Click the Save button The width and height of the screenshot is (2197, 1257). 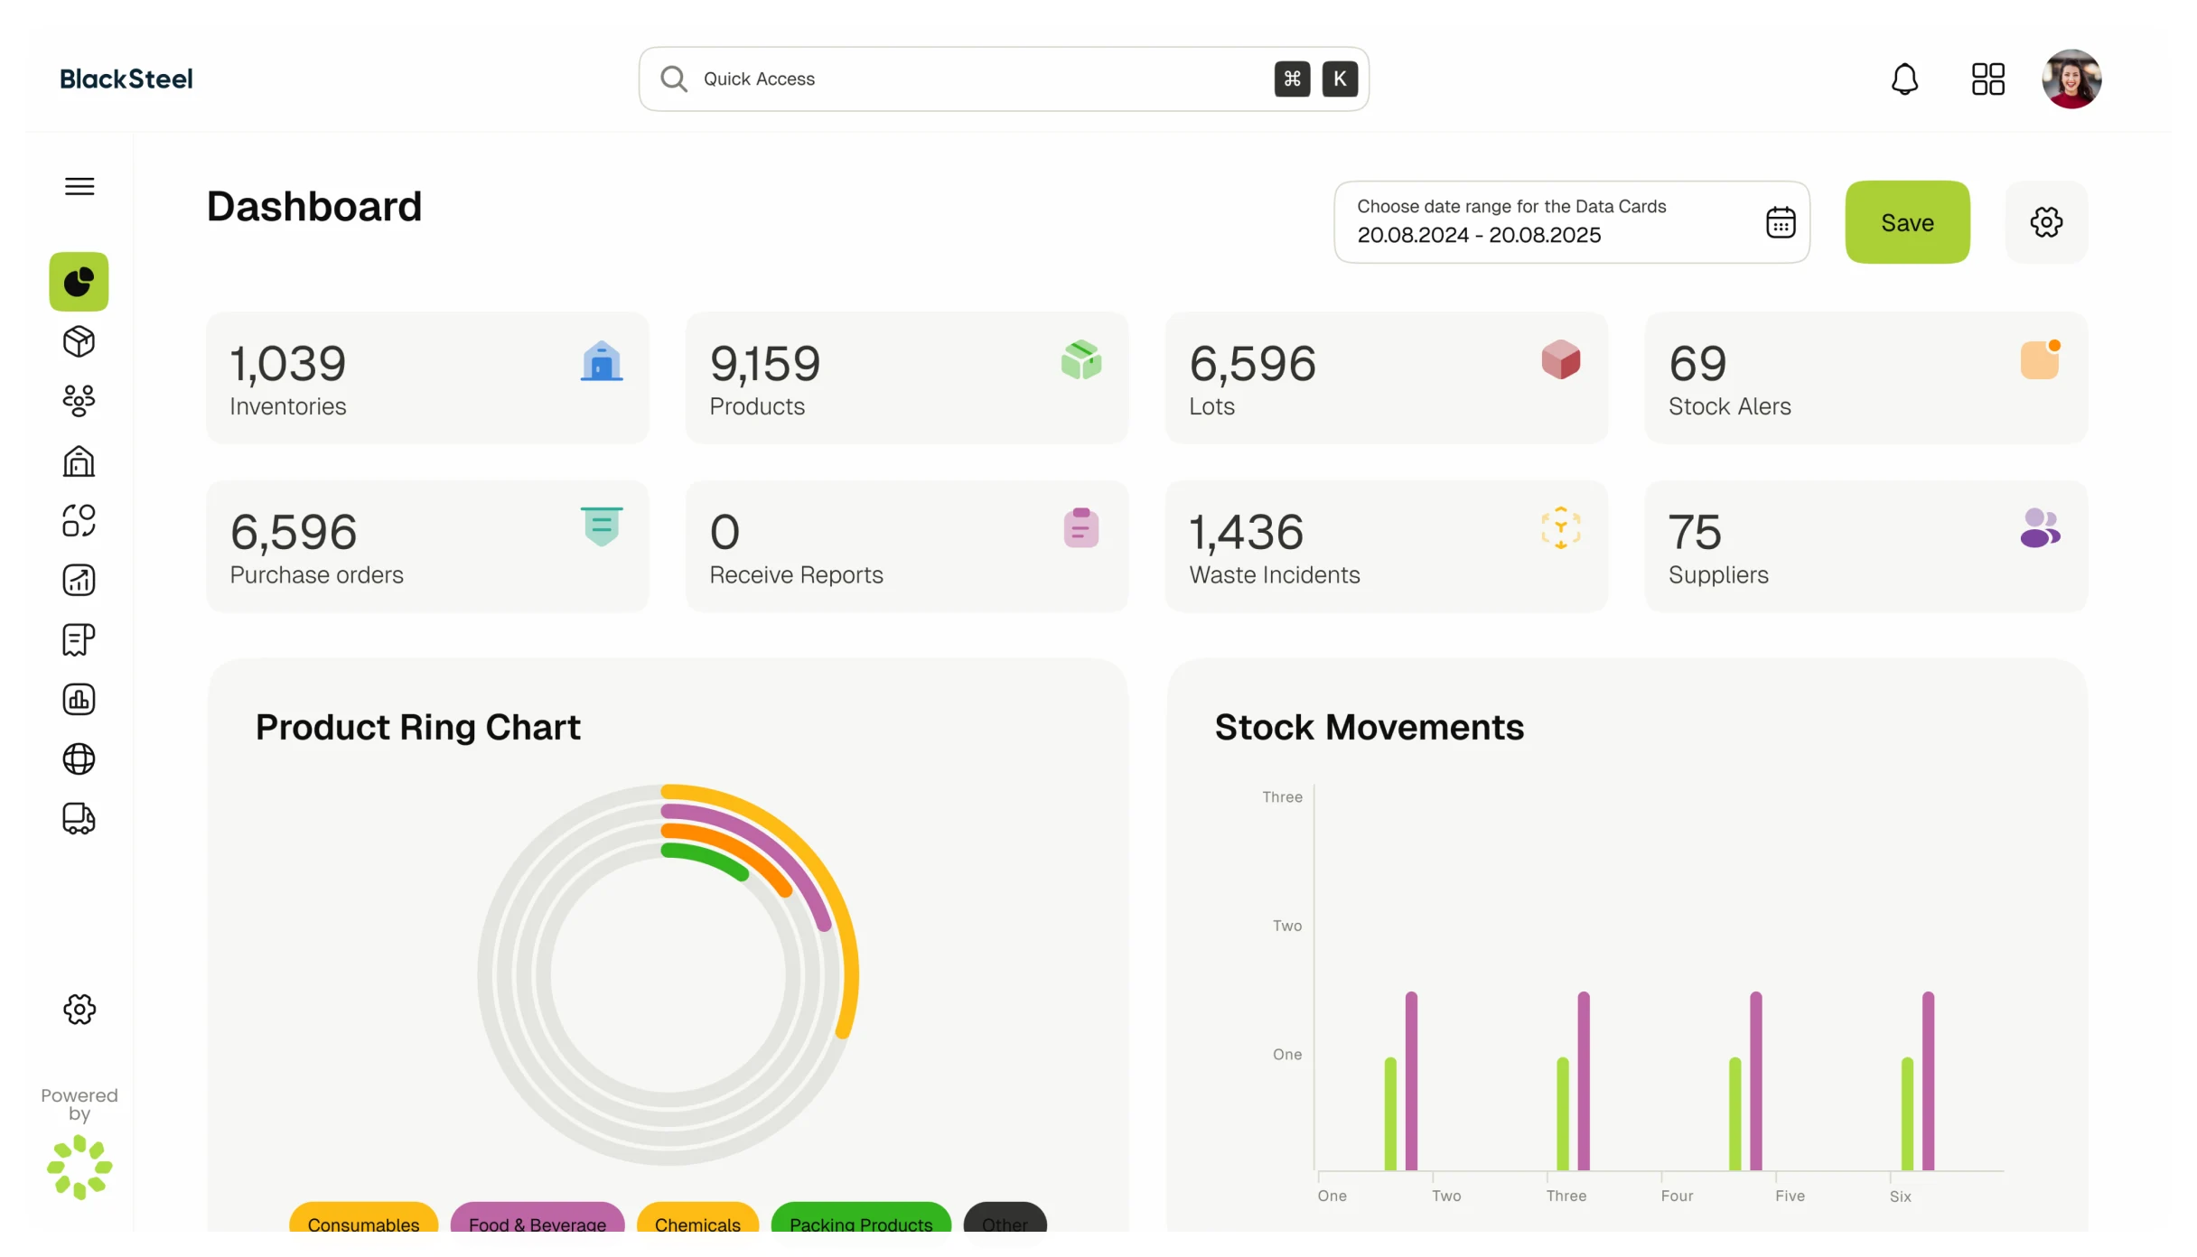pos(1907,222)
